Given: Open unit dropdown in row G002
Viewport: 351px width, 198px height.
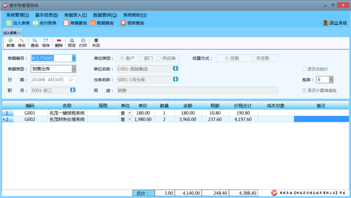Looking at the screenshot, I should [130, 119].
